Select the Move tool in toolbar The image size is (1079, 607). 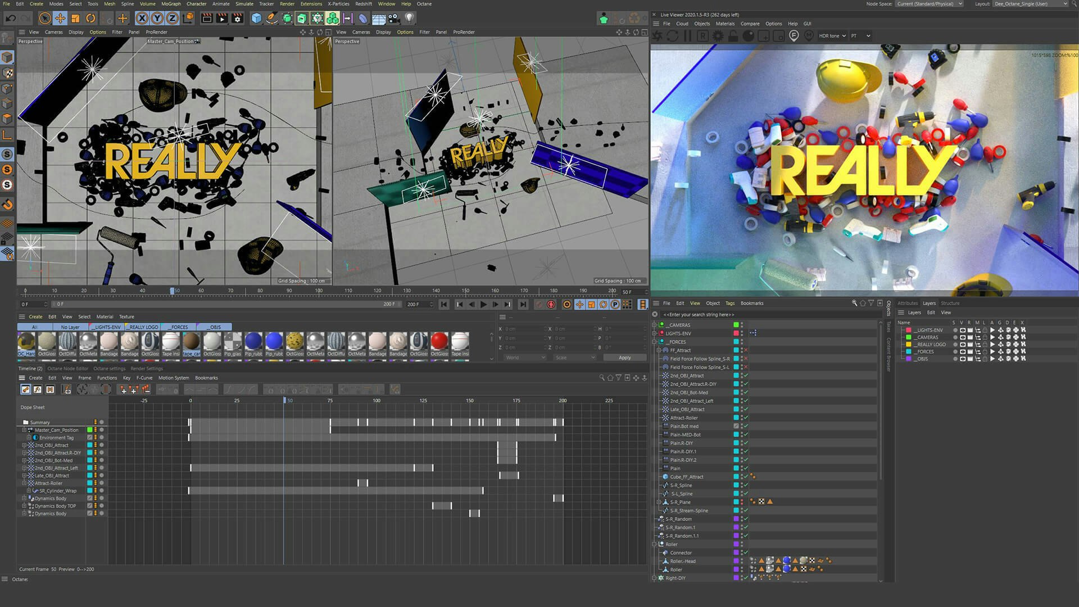click(x=60, y=19)
